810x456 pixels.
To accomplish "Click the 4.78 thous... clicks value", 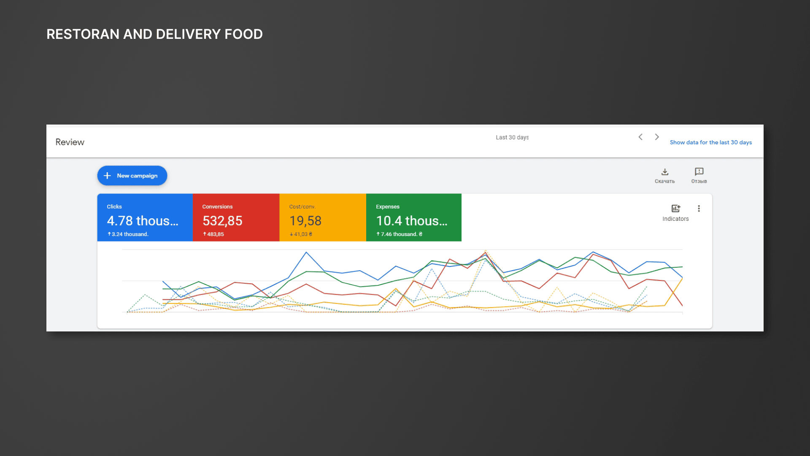I will [x=143, y=221].
